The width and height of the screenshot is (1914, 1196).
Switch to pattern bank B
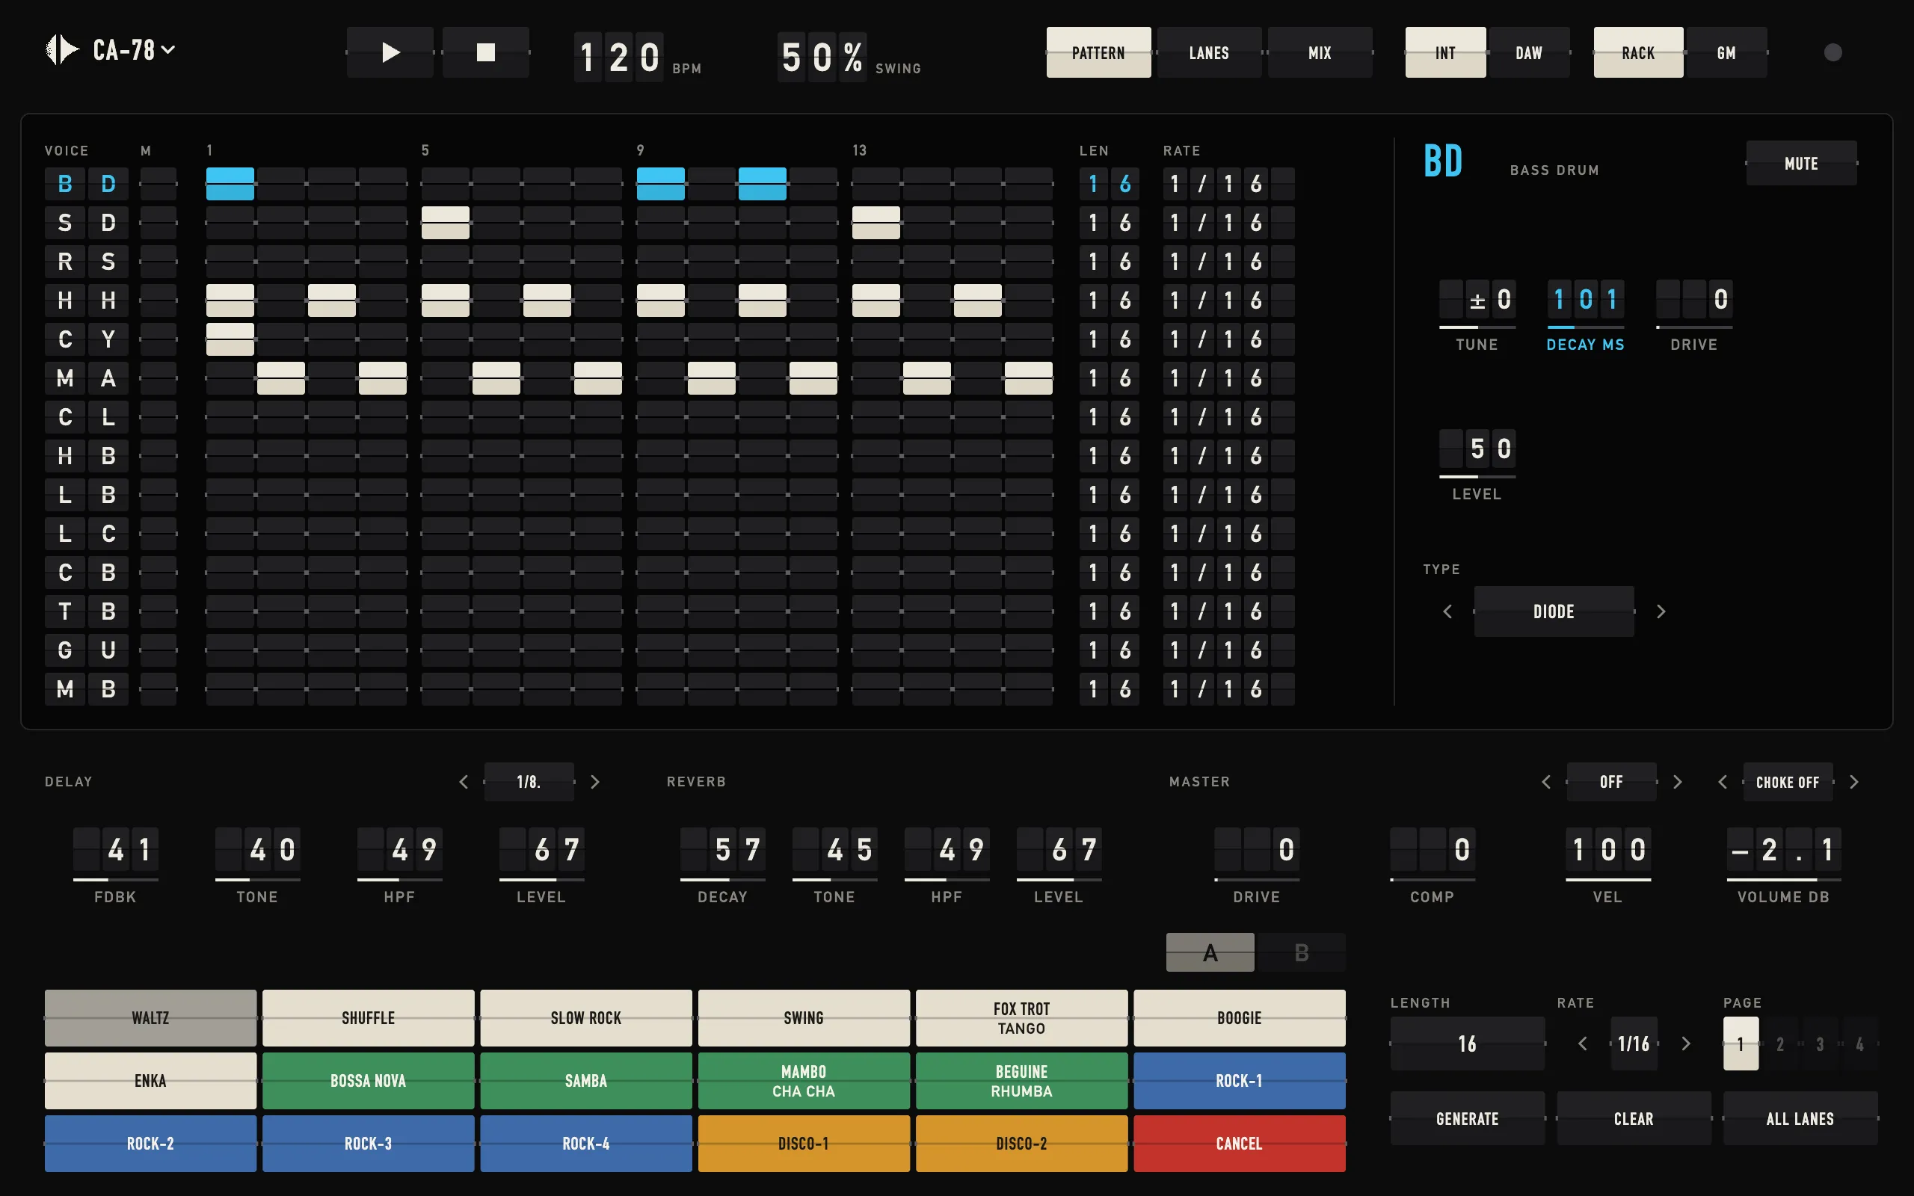point(1301,952)
